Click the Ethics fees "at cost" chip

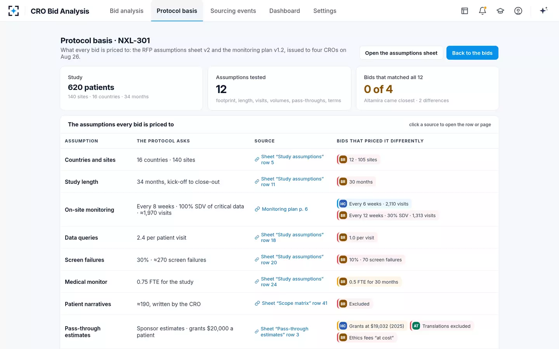tap(367, 338)
